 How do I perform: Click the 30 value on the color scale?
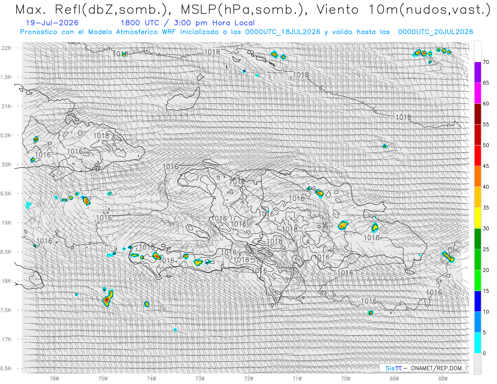tap(486, 228)
